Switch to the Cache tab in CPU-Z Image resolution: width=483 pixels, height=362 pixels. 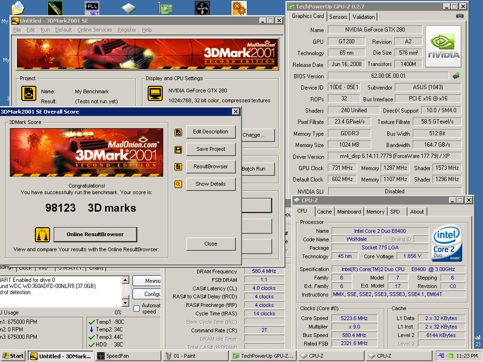point(325,212)
